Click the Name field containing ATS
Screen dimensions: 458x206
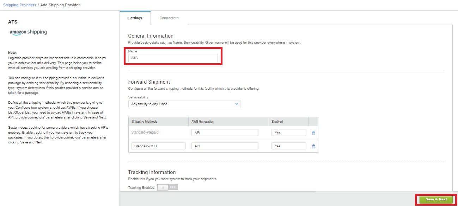coord(173,58)
